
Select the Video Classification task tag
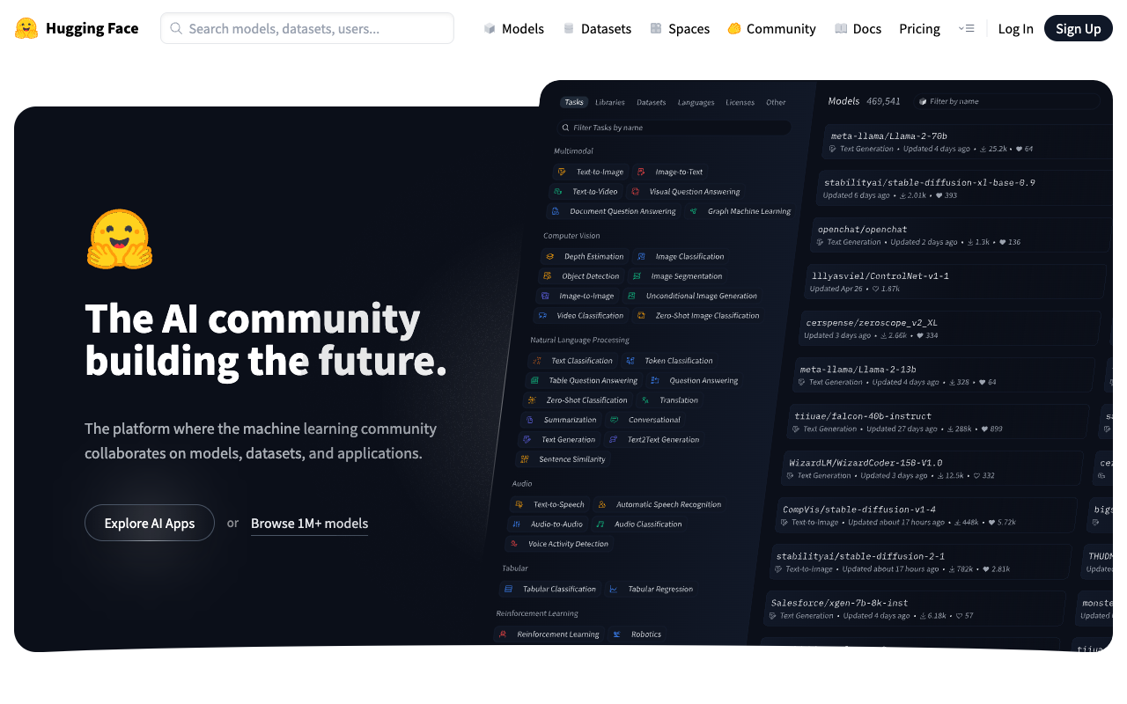581,315
